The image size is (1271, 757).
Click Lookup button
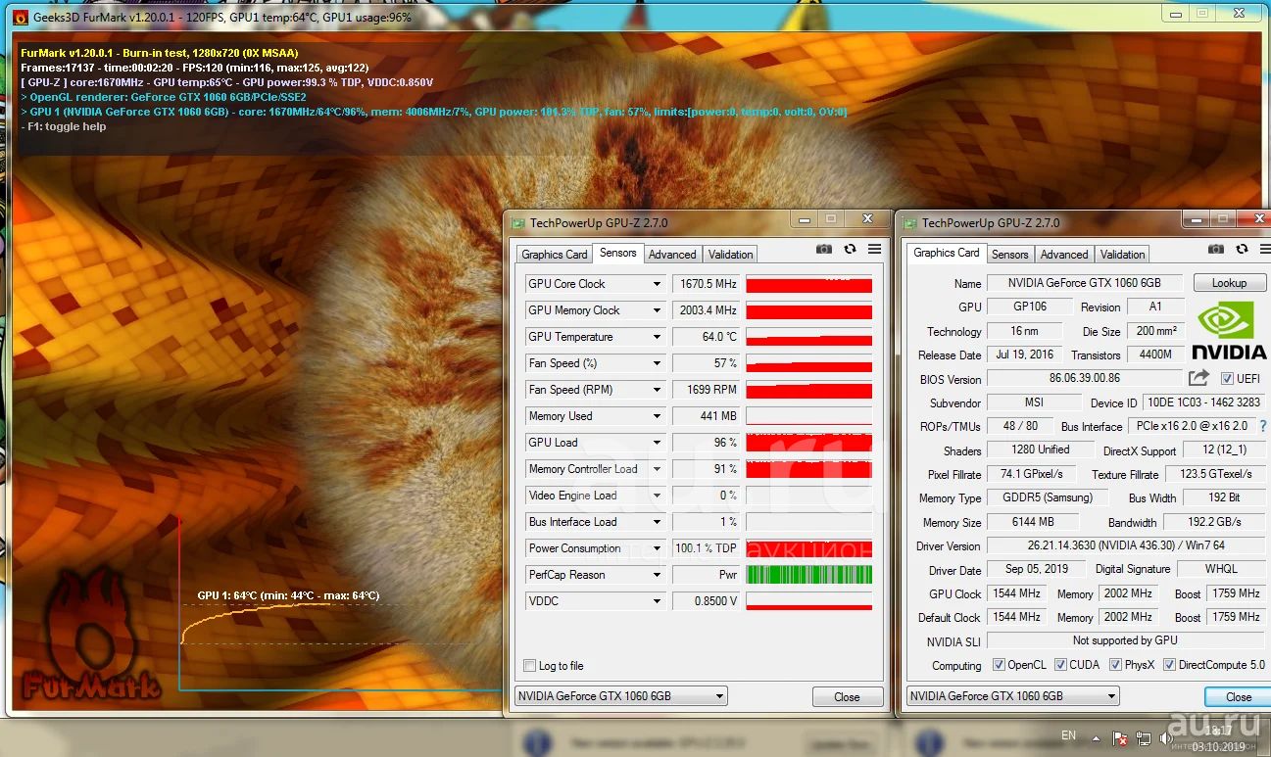1229,283
